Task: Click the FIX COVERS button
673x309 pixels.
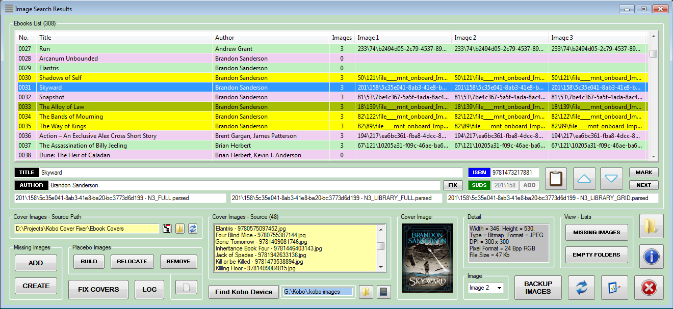Action: (x=98, y=289)
